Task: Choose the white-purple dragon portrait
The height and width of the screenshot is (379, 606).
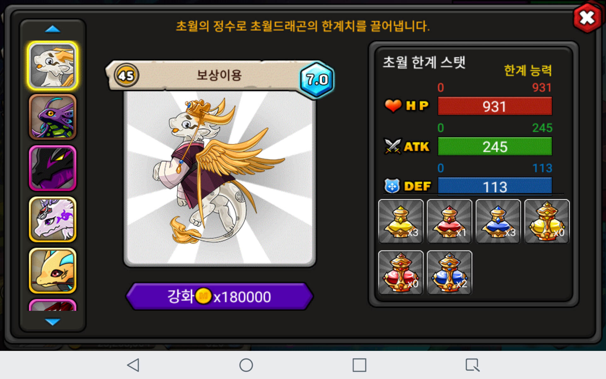Action: 53,219
